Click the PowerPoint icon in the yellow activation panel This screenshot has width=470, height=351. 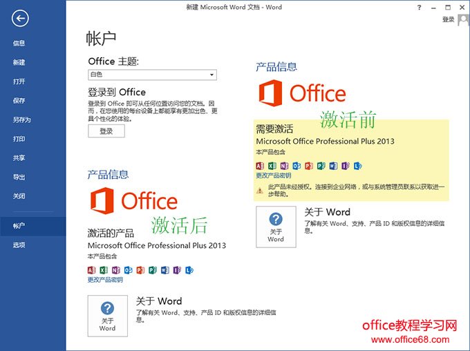pyautogui.click(x=309, y=166)
